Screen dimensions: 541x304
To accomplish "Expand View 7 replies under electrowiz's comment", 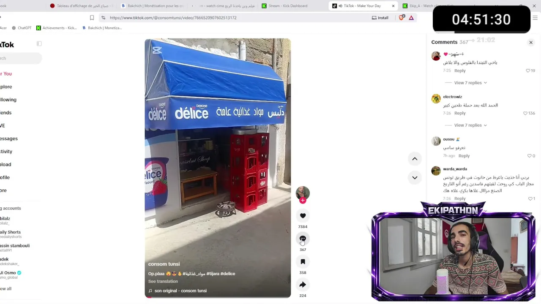I will (470, 125).
